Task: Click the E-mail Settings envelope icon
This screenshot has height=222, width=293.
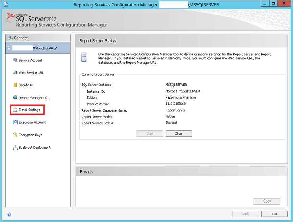Action: click(x=15, y=110)
